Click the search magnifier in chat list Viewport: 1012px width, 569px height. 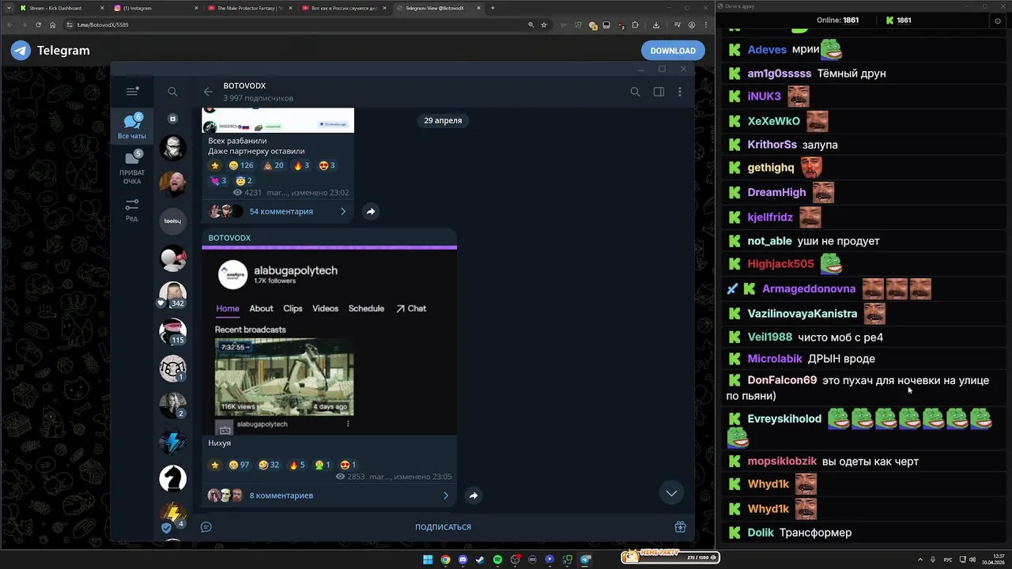click(172, 92)
